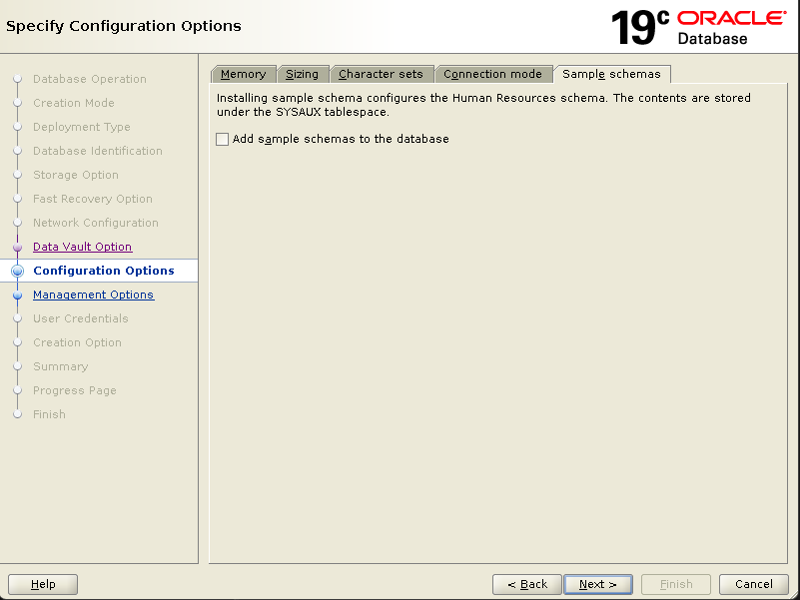Click the sample schema description text

(x=483, y=105)
